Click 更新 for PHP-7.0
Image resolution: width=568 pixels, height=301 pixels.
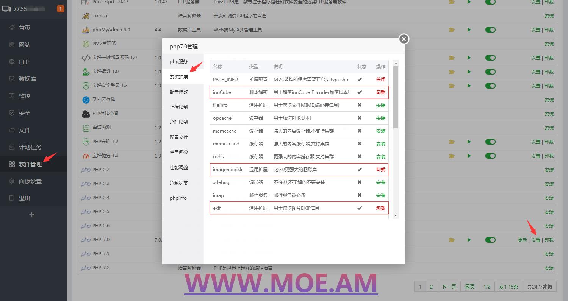coord(522,240)
